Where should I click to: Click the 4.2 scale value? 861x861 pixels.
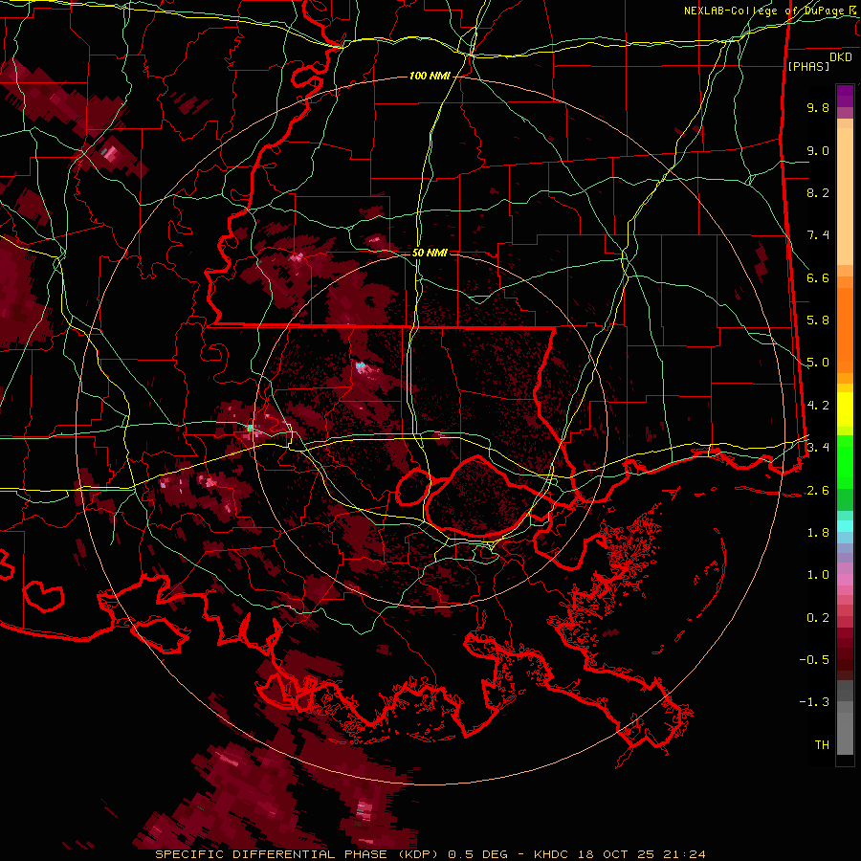(818, 406)
